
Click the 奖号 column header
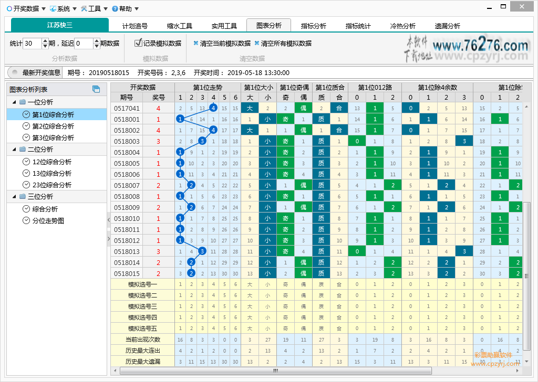159,97
